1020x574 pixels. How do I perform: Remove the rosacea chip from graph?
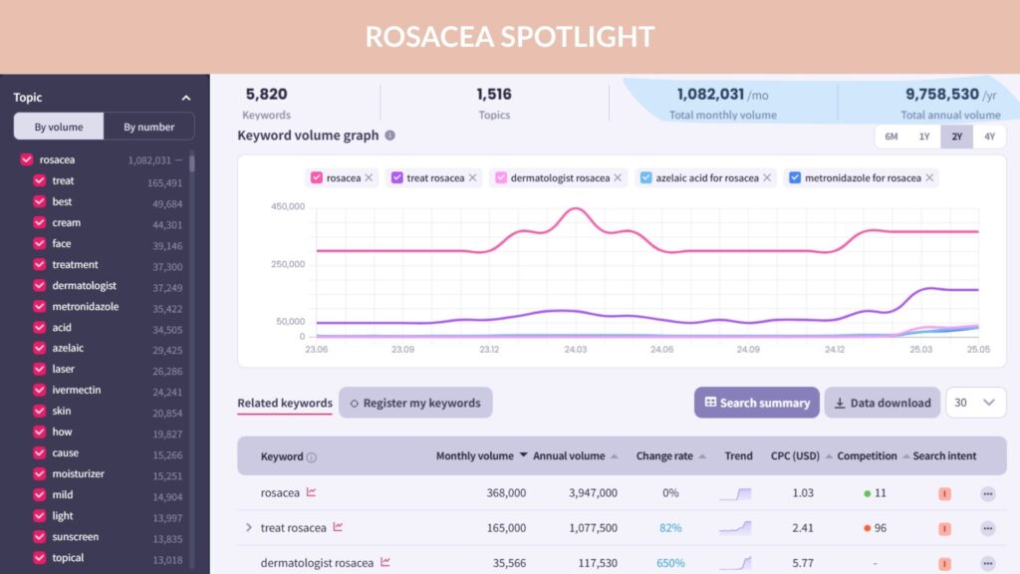[369, 177]
